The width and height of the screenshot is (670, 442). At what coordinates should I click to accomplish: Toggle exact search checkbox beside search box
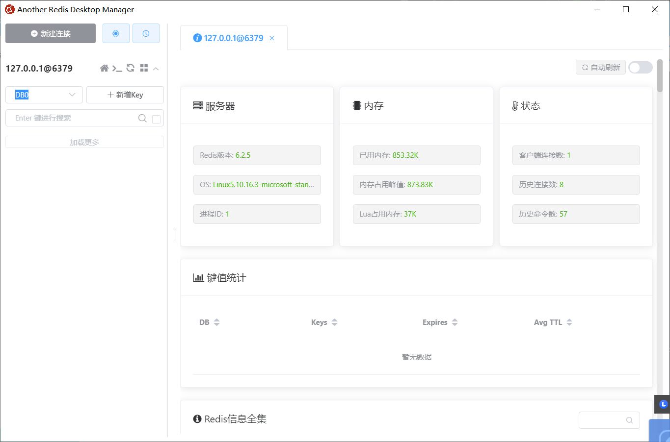(x=156, y=119)
